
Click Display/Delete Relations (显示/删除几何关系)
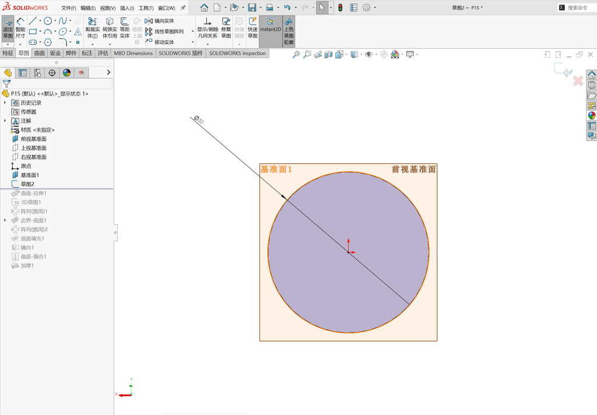(x=208, y=28)
